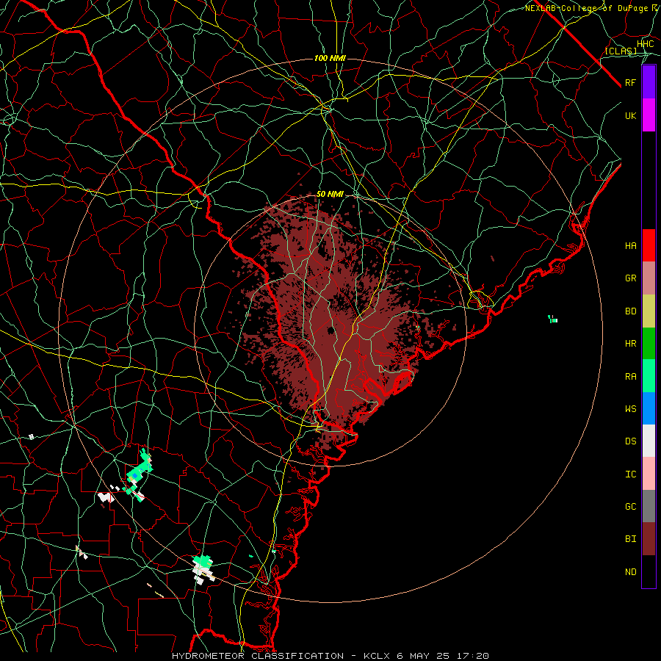Click the BI legend label
The width and height of the screenshot is (661, 661).
(x=630, y=539)
